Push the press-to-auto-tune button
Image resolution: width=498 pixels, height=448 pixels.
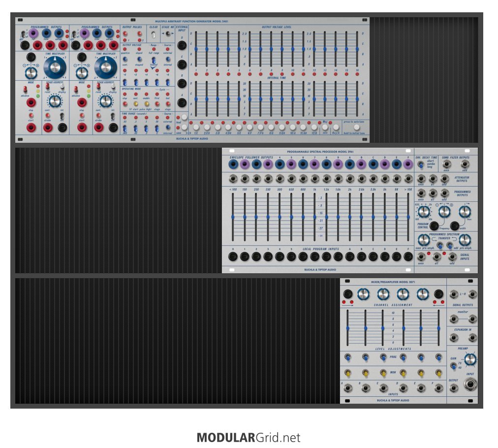[357, 128]
